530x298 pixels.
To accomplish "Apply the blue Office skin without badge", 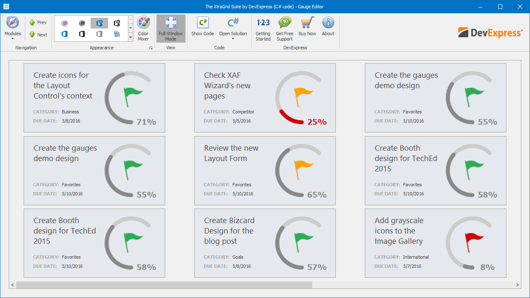I will click(x=65, y=34).
